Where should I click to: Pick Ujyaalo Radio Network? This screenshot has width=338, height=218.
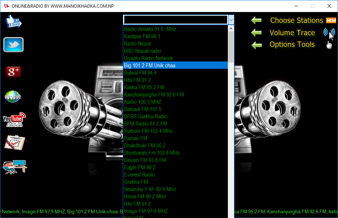click(x=176, y=58)
